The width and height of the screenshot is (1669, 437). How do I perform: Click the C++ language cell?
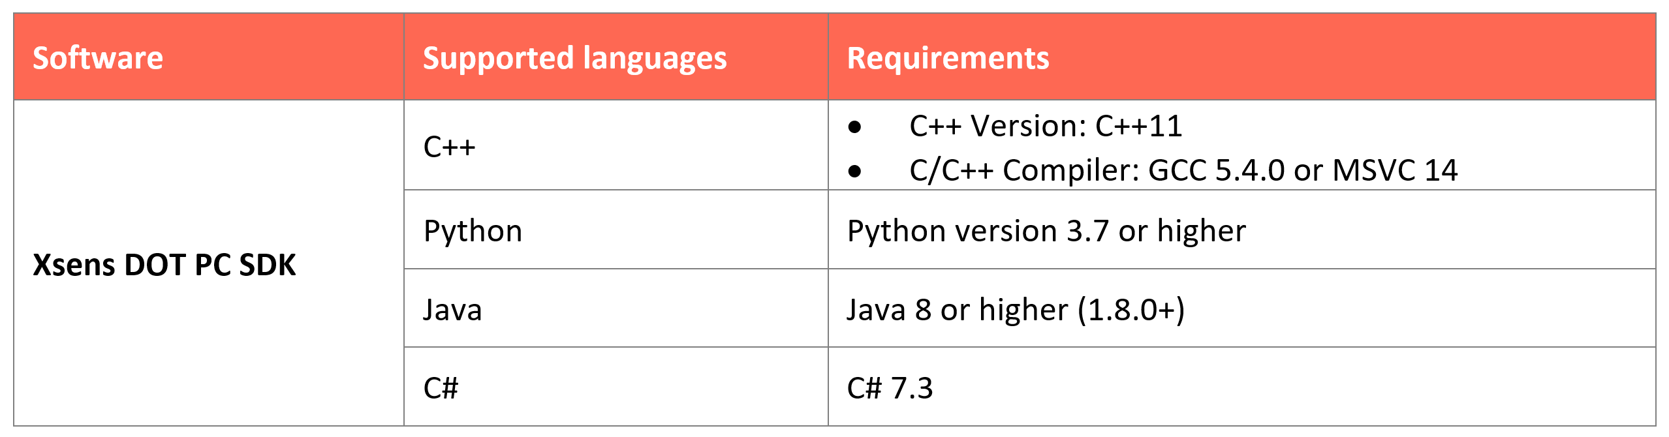[449, 147]
